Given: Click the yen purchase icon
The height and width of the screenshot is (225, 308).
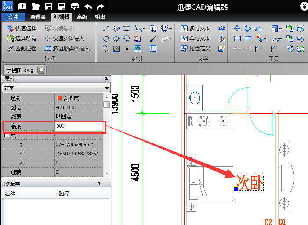Looking at the screenshot, I should [304, 6].
